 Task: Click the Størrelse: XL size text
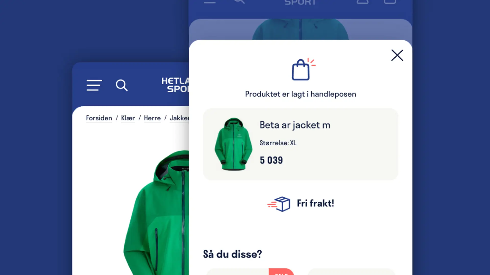tap(278, 143)
